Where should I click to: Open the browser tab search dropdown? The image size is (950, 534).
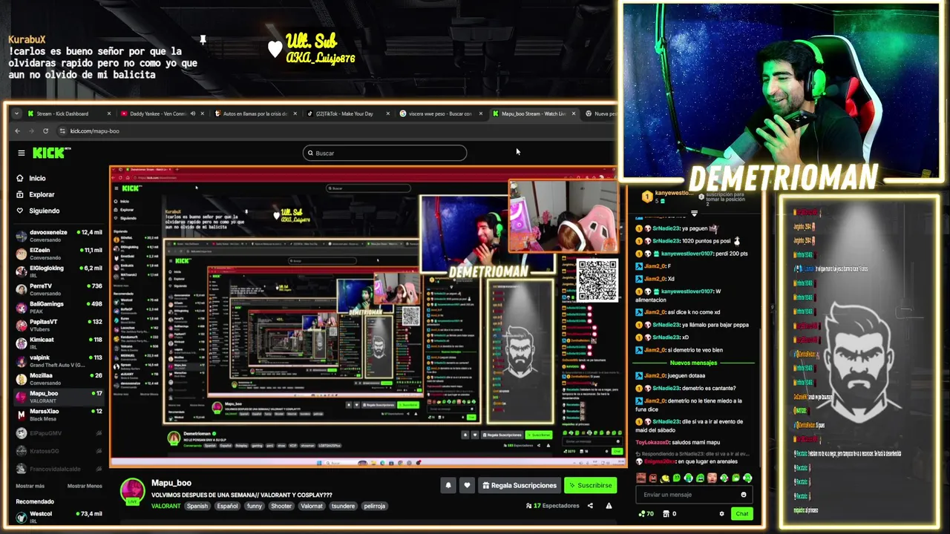click(16, 113)
